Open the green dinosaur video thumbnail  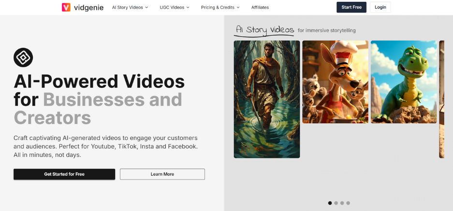(x=404, y=82)
